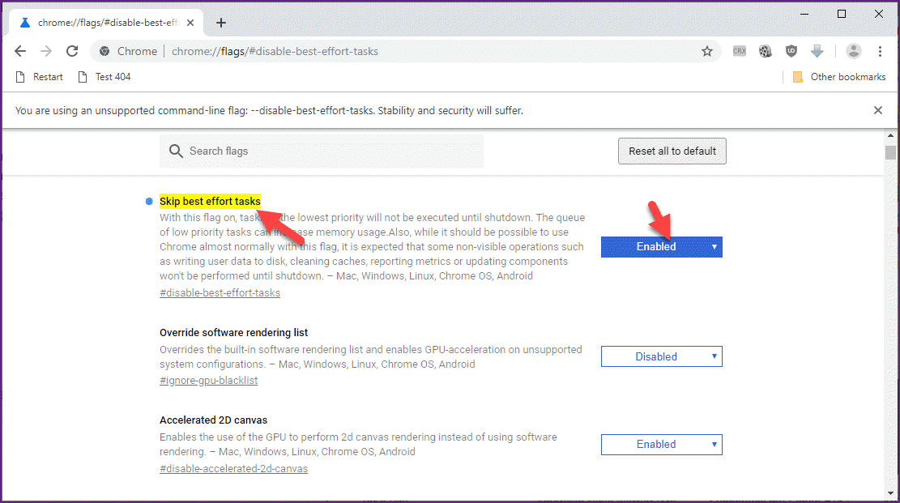The width and height of the screenshot is (900, 503).
Task: Click Reset all to default button
Action: pos(672,151)
